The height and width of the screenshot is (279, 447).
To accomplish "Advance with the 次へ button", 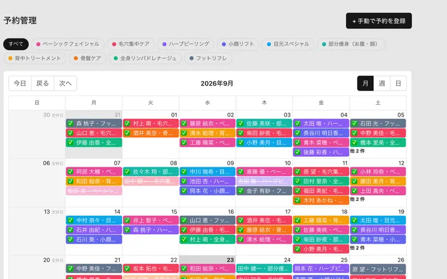I will (x=65, y=84).
